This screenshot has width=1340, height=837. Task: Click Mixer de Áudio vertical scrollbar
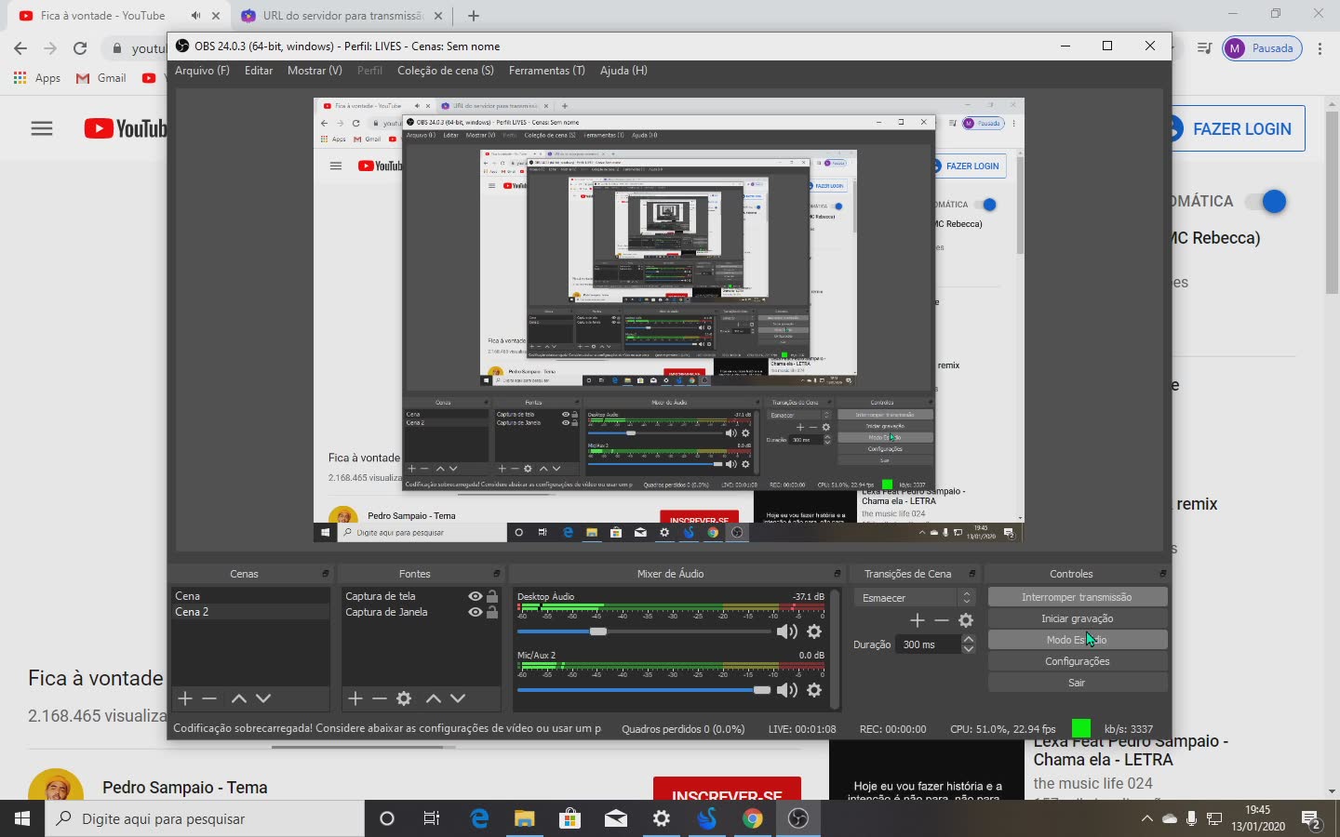pos(835,648)
